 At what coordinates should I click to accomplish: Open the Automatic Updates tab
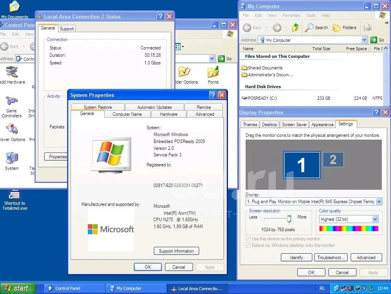pyautogui.click(x=154, y=107)
